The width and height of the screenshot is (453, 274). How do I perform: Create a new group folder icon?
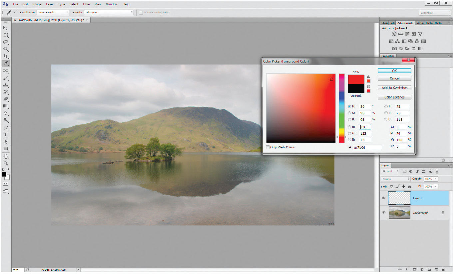click(x=429, y=269)
